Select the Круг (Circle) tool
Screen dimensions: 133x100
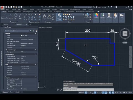tap(16, 16)
